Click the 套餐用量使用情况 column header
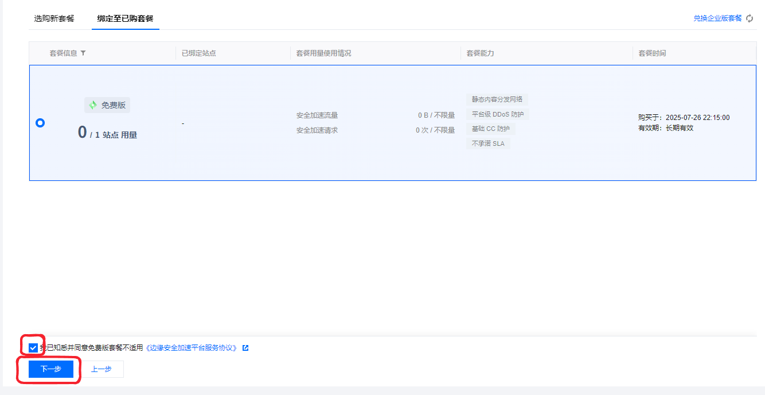Viewport: 765px width, 395px height. [323, 53]
